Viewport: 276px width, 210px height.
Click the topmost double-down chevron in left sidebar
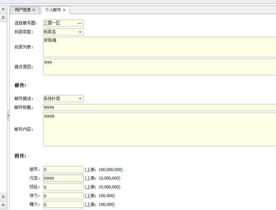pos(3,9)
